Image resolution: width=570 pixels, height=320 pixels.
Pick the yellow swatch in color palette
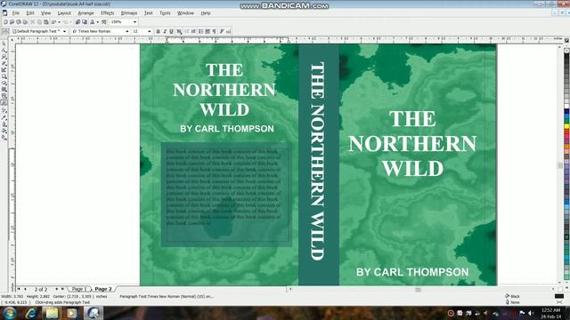(566, 126)
